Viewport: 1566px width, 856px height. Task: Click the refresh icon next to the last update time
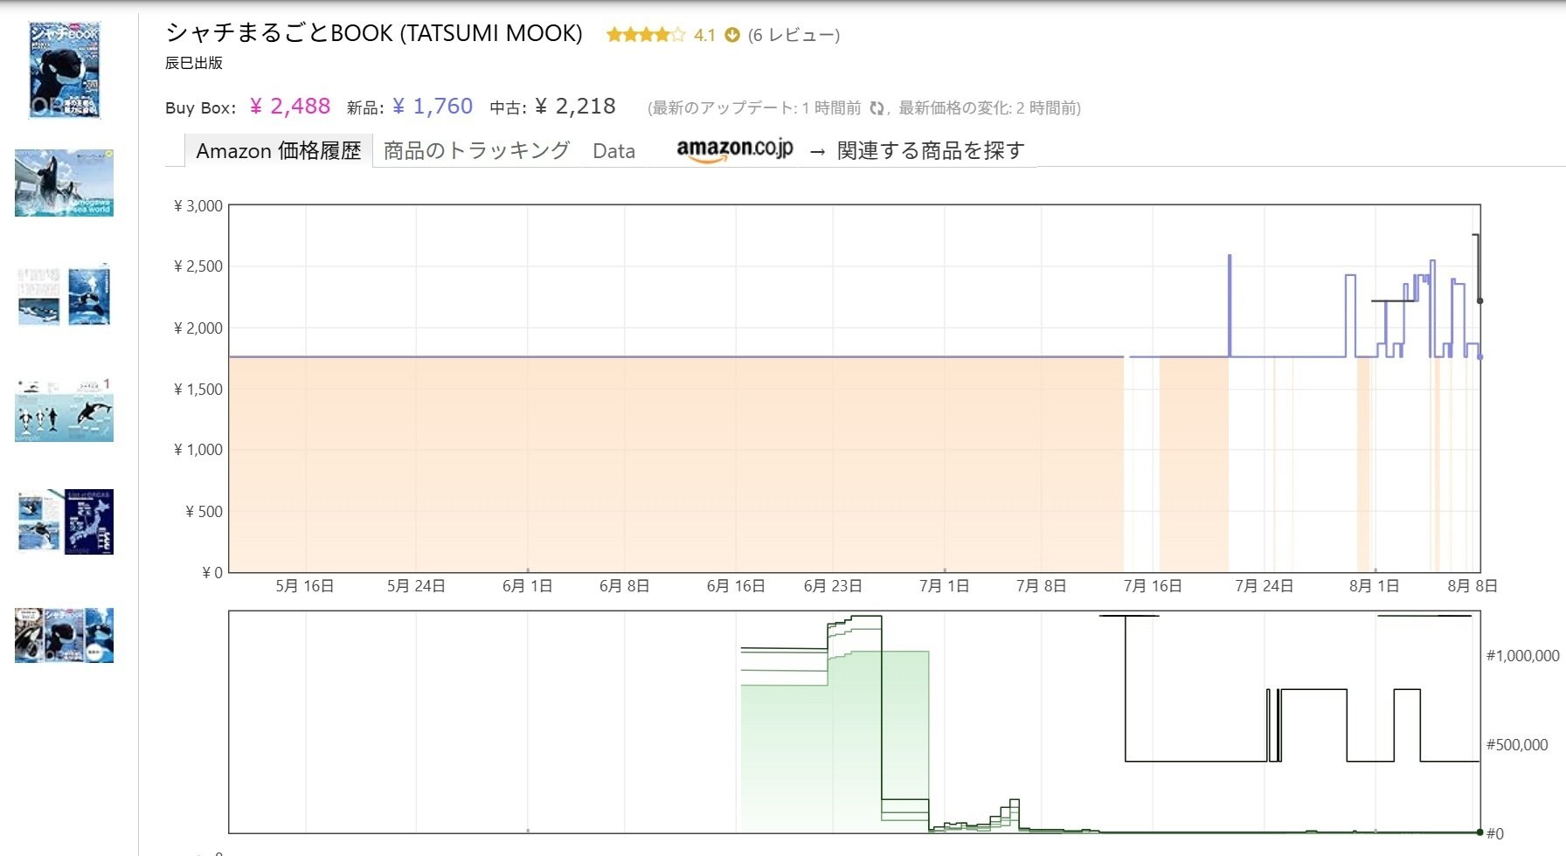point(877,107)
